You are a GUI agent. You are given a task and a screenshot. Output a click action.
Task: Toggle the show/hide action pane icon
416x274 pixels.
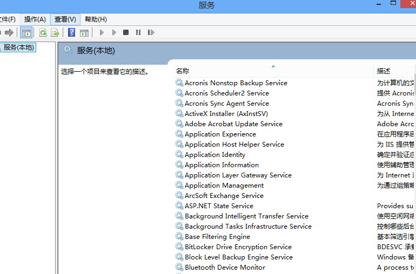click(x=84, y=33)
